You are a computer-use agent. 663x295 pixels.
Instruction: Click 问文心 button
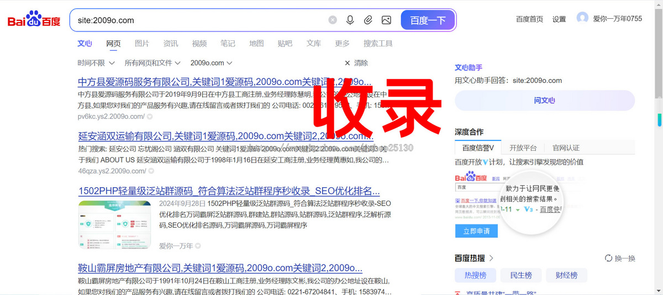point(545,101)
